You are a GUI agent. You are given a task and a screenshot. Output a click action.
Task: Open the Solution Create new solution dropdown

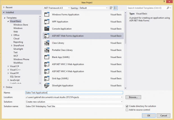(122, 102)
